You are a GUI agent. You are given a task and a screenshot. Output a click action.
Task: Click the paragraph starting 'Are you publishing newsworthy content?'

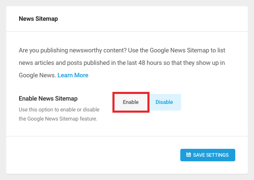122,63
